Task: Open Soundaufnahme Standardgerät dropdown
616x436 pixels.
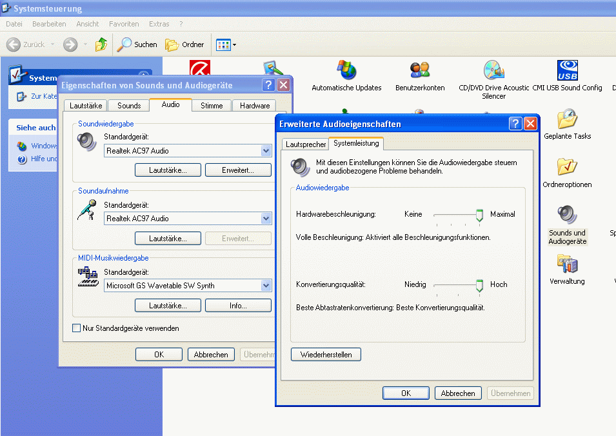Action: click(266, 219)
